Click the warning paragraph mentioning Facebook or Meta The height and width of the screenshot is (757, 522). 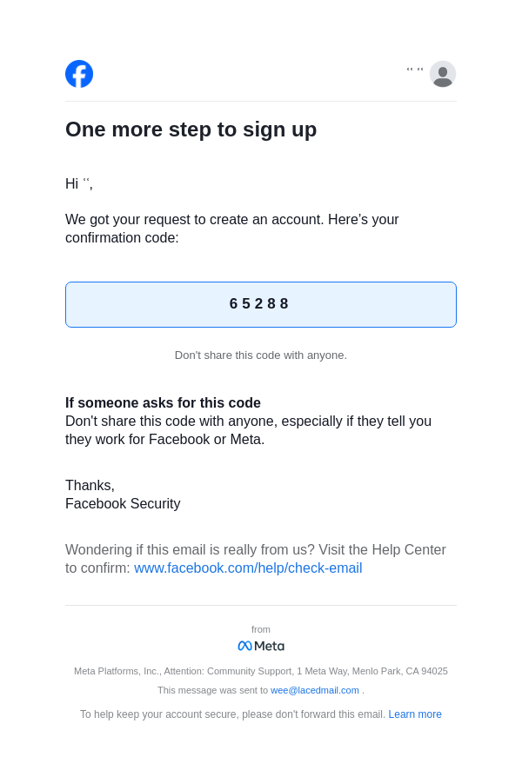[248, 430]
